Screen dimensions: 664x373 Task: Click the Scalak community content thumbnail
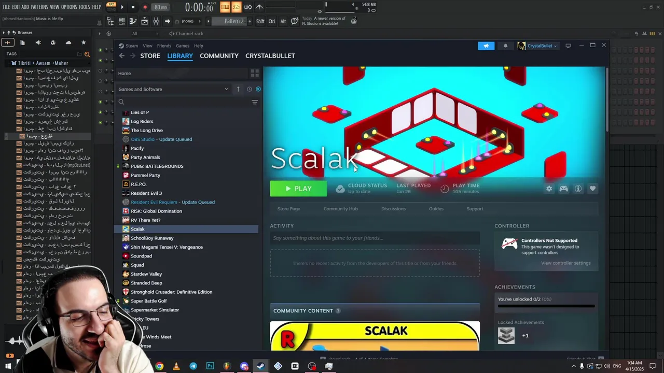click(x=375, y=336)
